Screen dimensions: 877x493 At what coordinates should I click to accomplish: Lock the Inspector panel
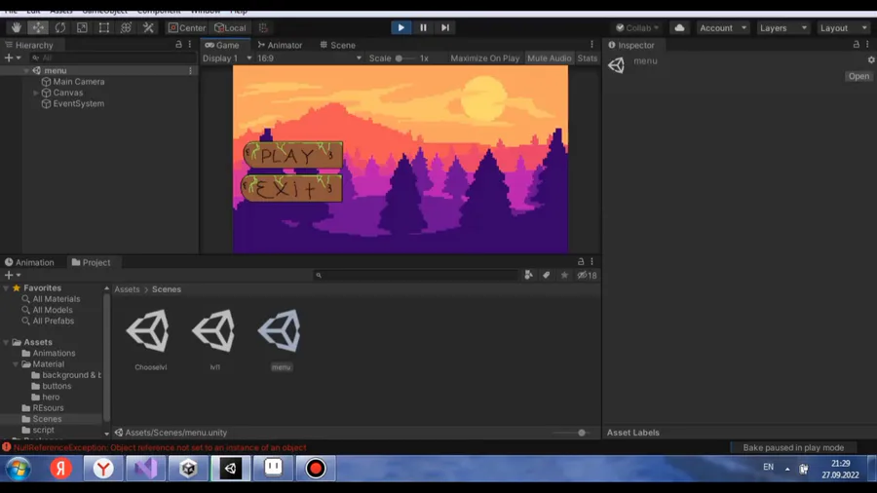857,44
